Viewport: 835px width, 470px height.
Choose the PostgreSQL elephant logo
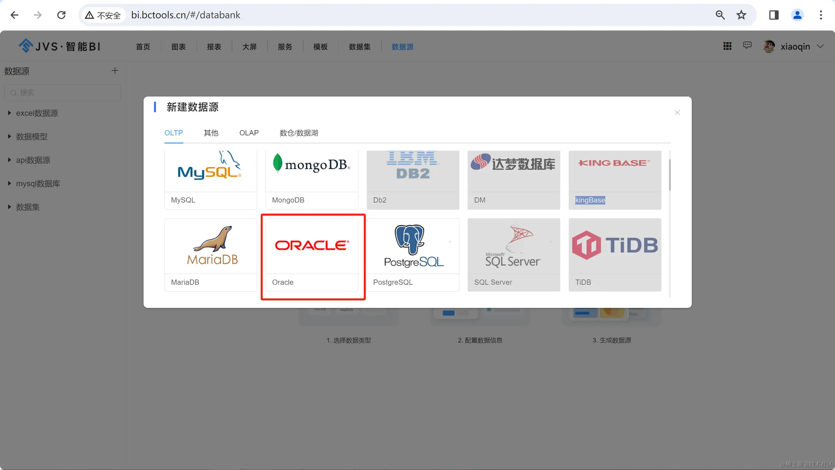[x=413, y=246]
